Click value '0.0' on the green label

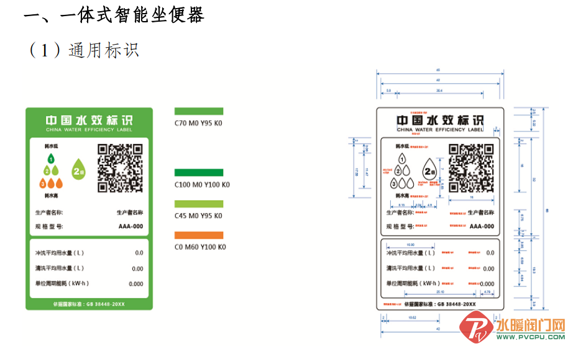[139, 253]
